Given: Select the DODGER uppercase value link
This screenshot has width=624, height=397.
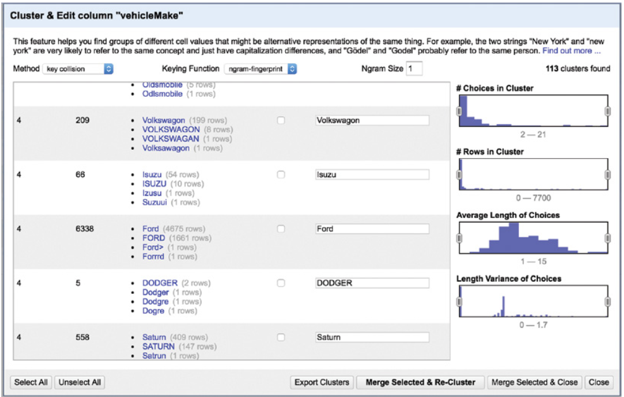Looking at the screenshot, I should [160, 283].
